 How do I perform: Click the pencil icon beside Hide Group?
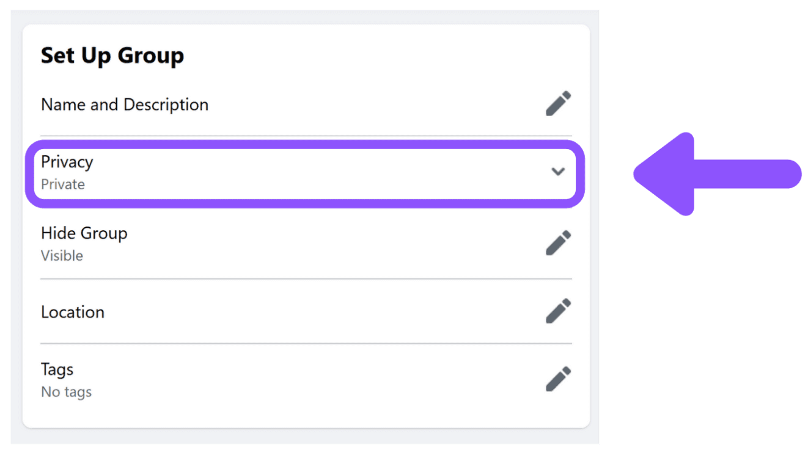click(558, 243)
